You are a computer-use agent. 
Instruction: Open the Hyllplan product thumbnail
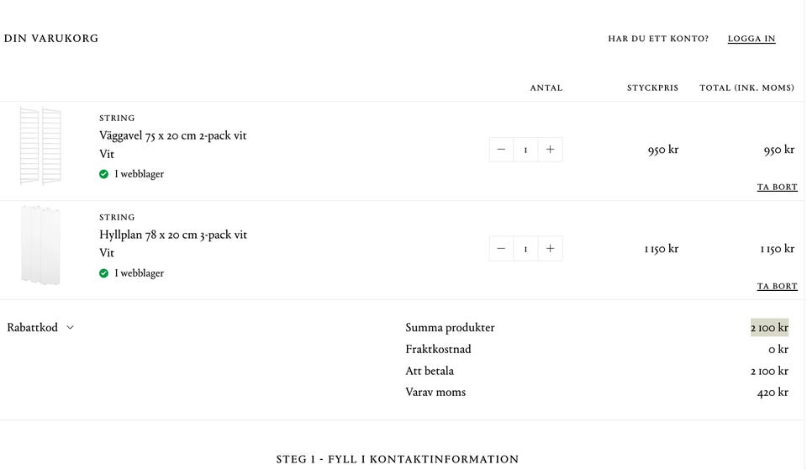pyautogui.click(x=40, y=245)
